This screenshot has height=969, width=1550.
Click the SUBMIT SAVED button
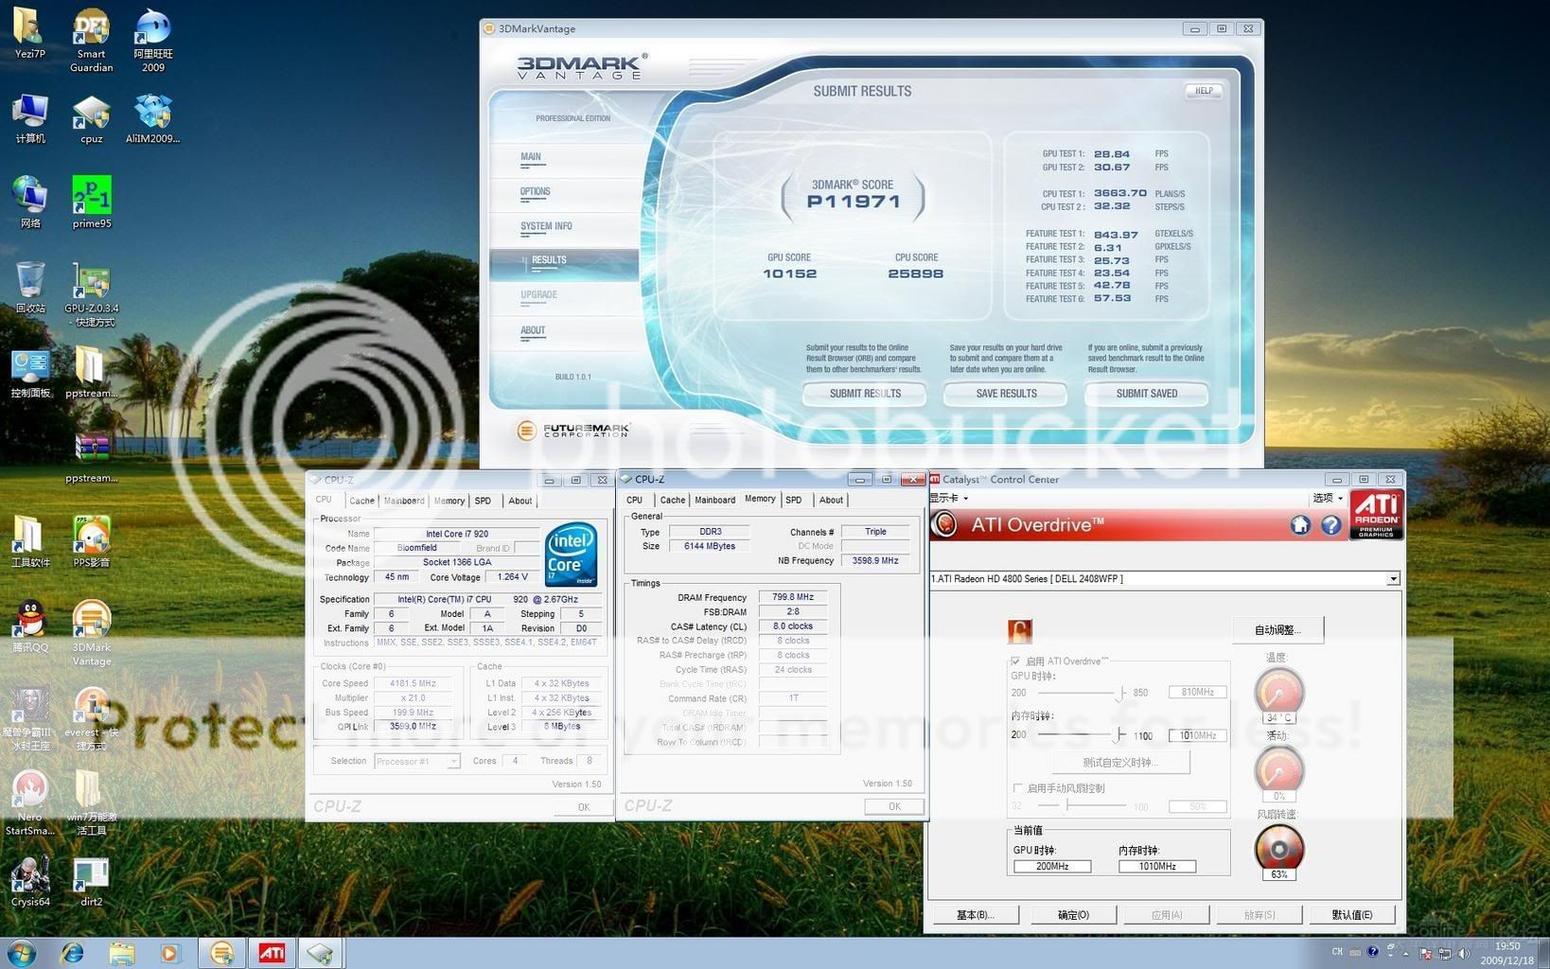pos(1147,394)
